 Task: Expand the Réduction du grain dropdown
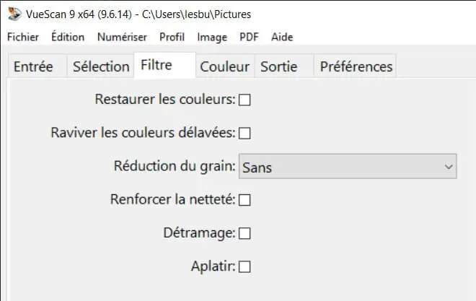348,166
